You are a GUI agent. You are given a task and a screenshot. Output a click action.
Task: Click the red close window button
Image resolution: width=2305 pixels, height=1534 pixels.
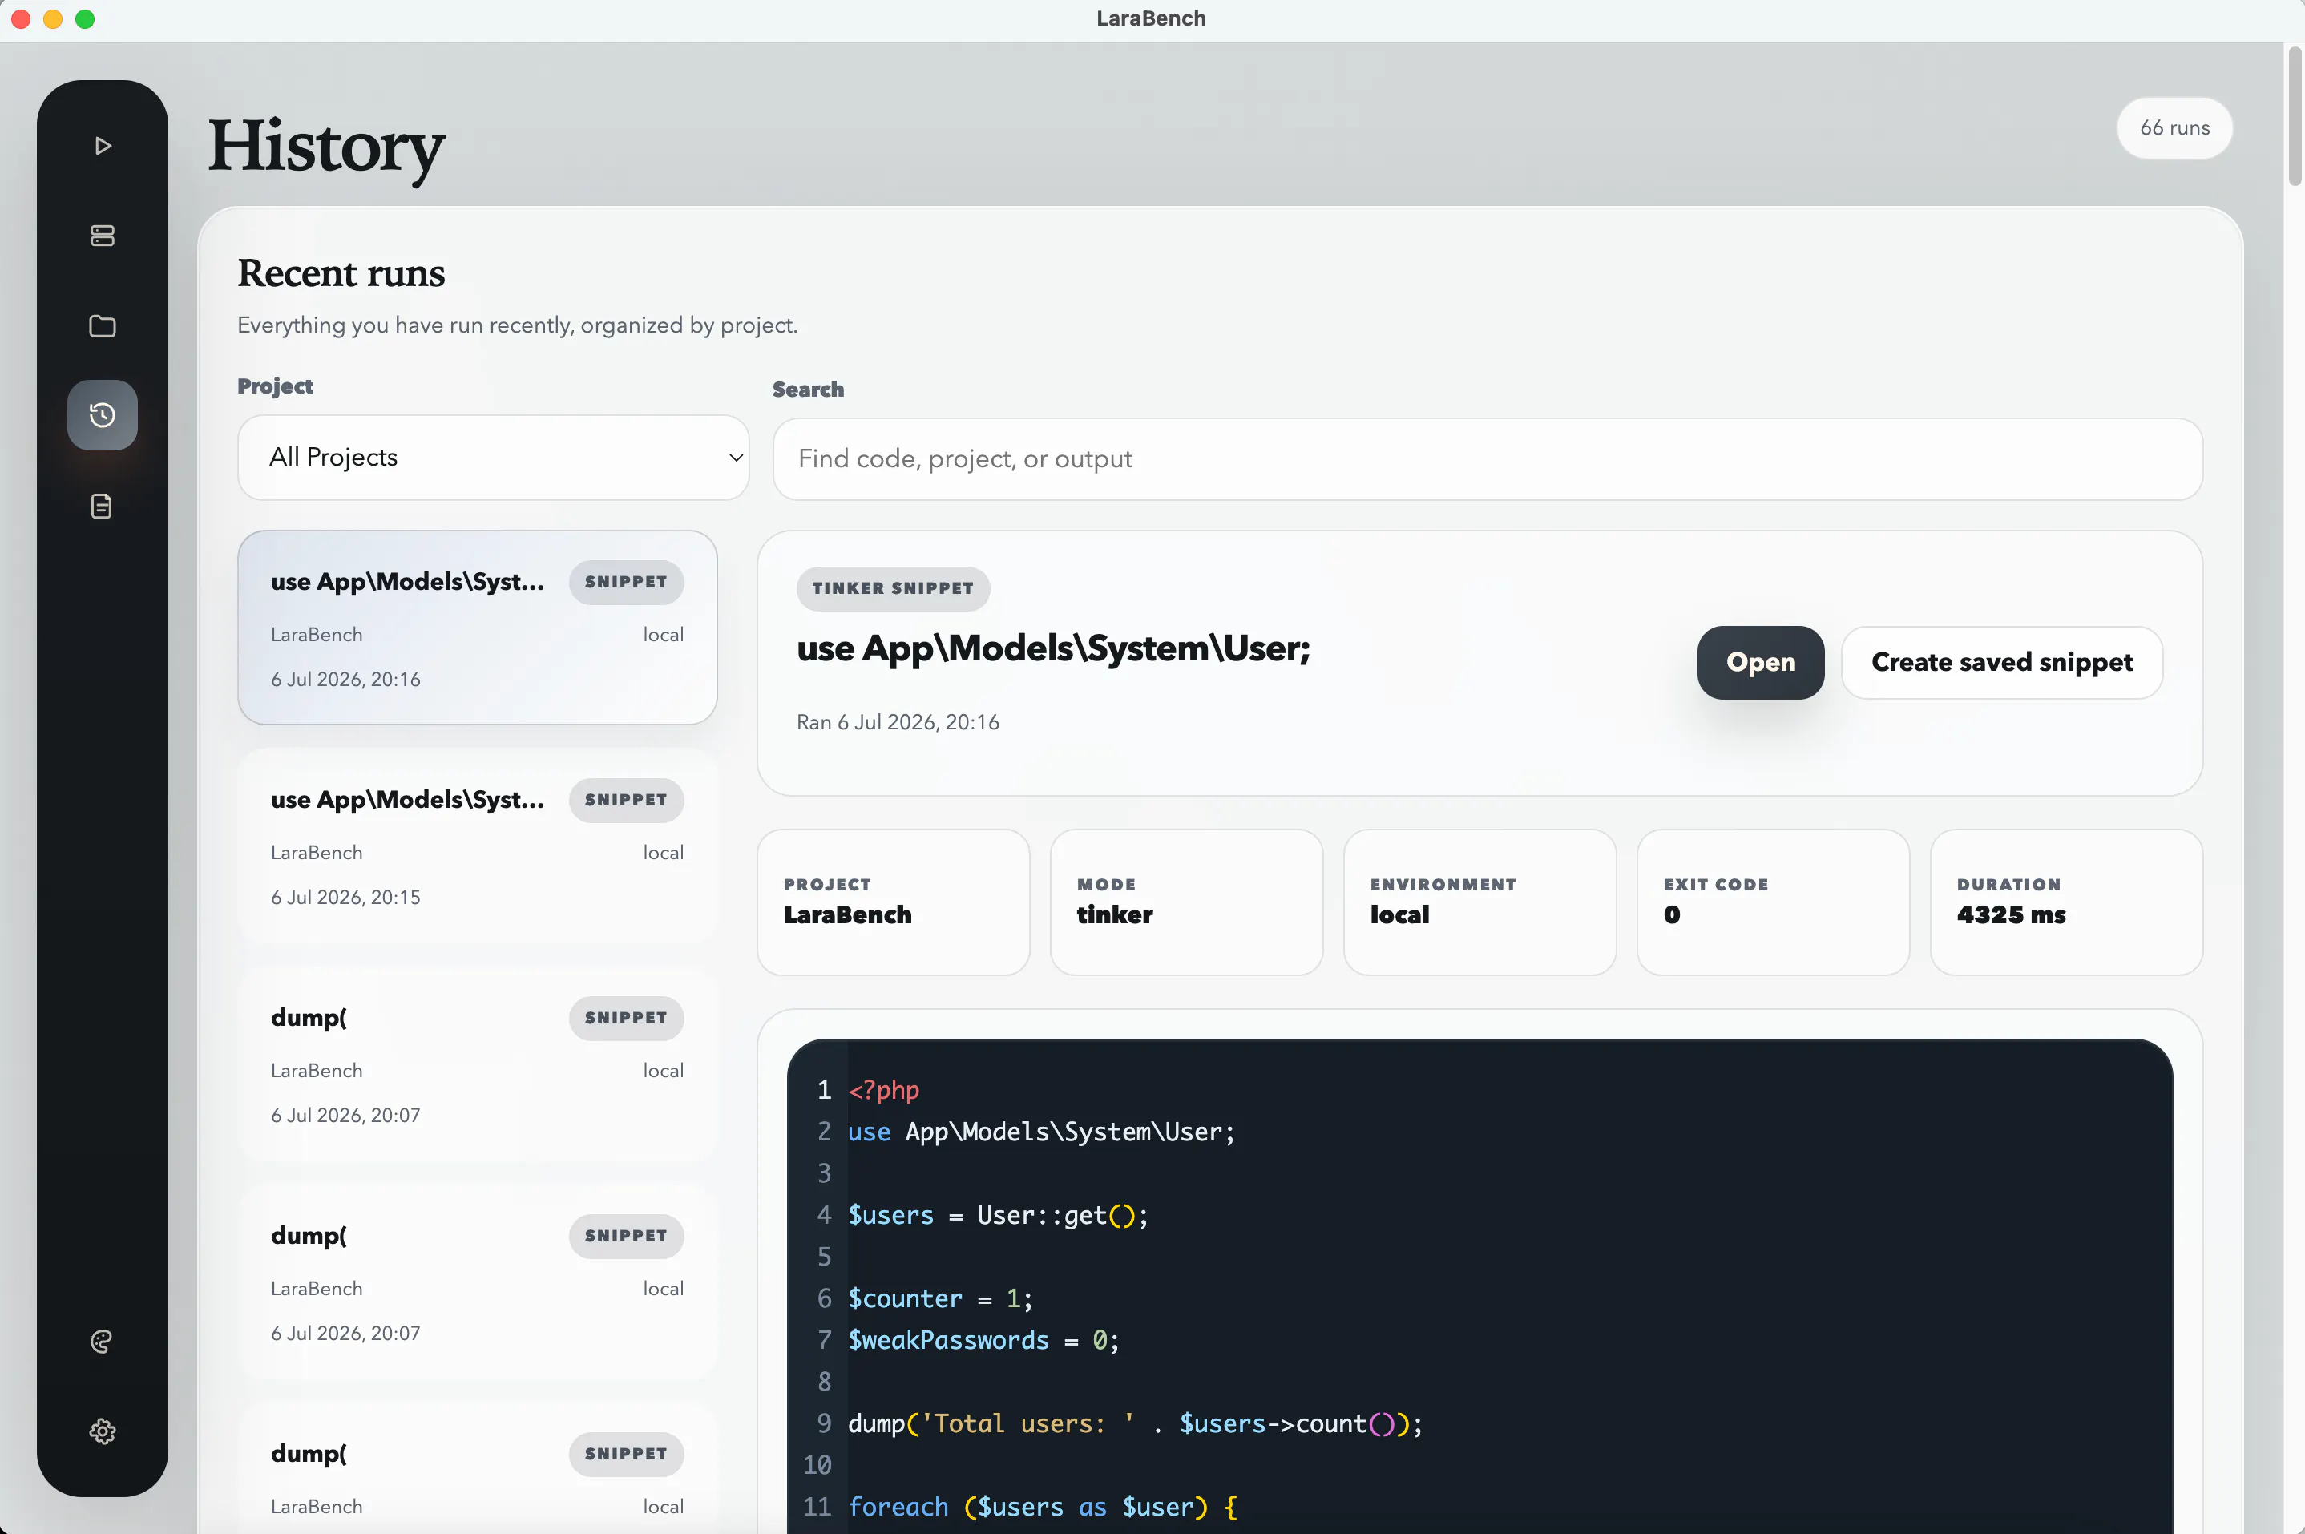(21, 18)
